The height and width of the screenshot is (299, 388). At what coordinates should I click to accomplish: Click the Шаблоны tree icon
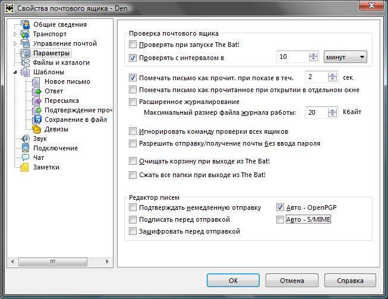(25, 72)
